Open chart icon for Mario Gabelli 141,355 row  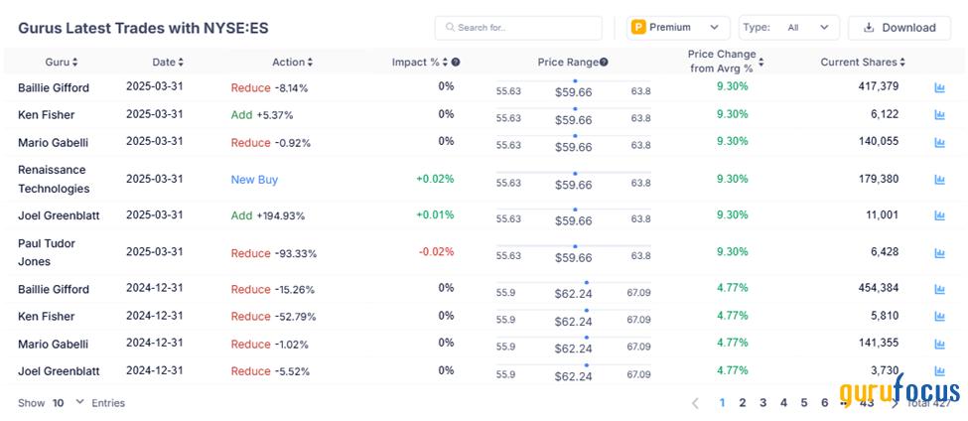point(939,344)
